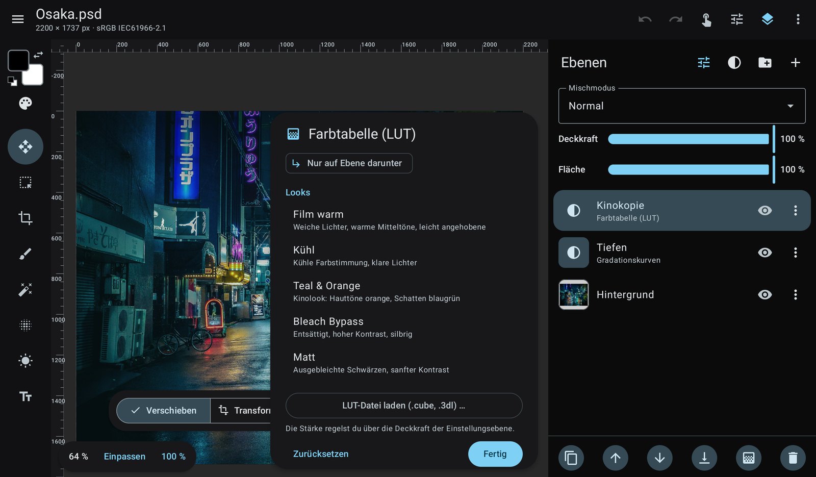
Task: Click 'LUT-Datei laden' button
Action: [x=404, y=406]
